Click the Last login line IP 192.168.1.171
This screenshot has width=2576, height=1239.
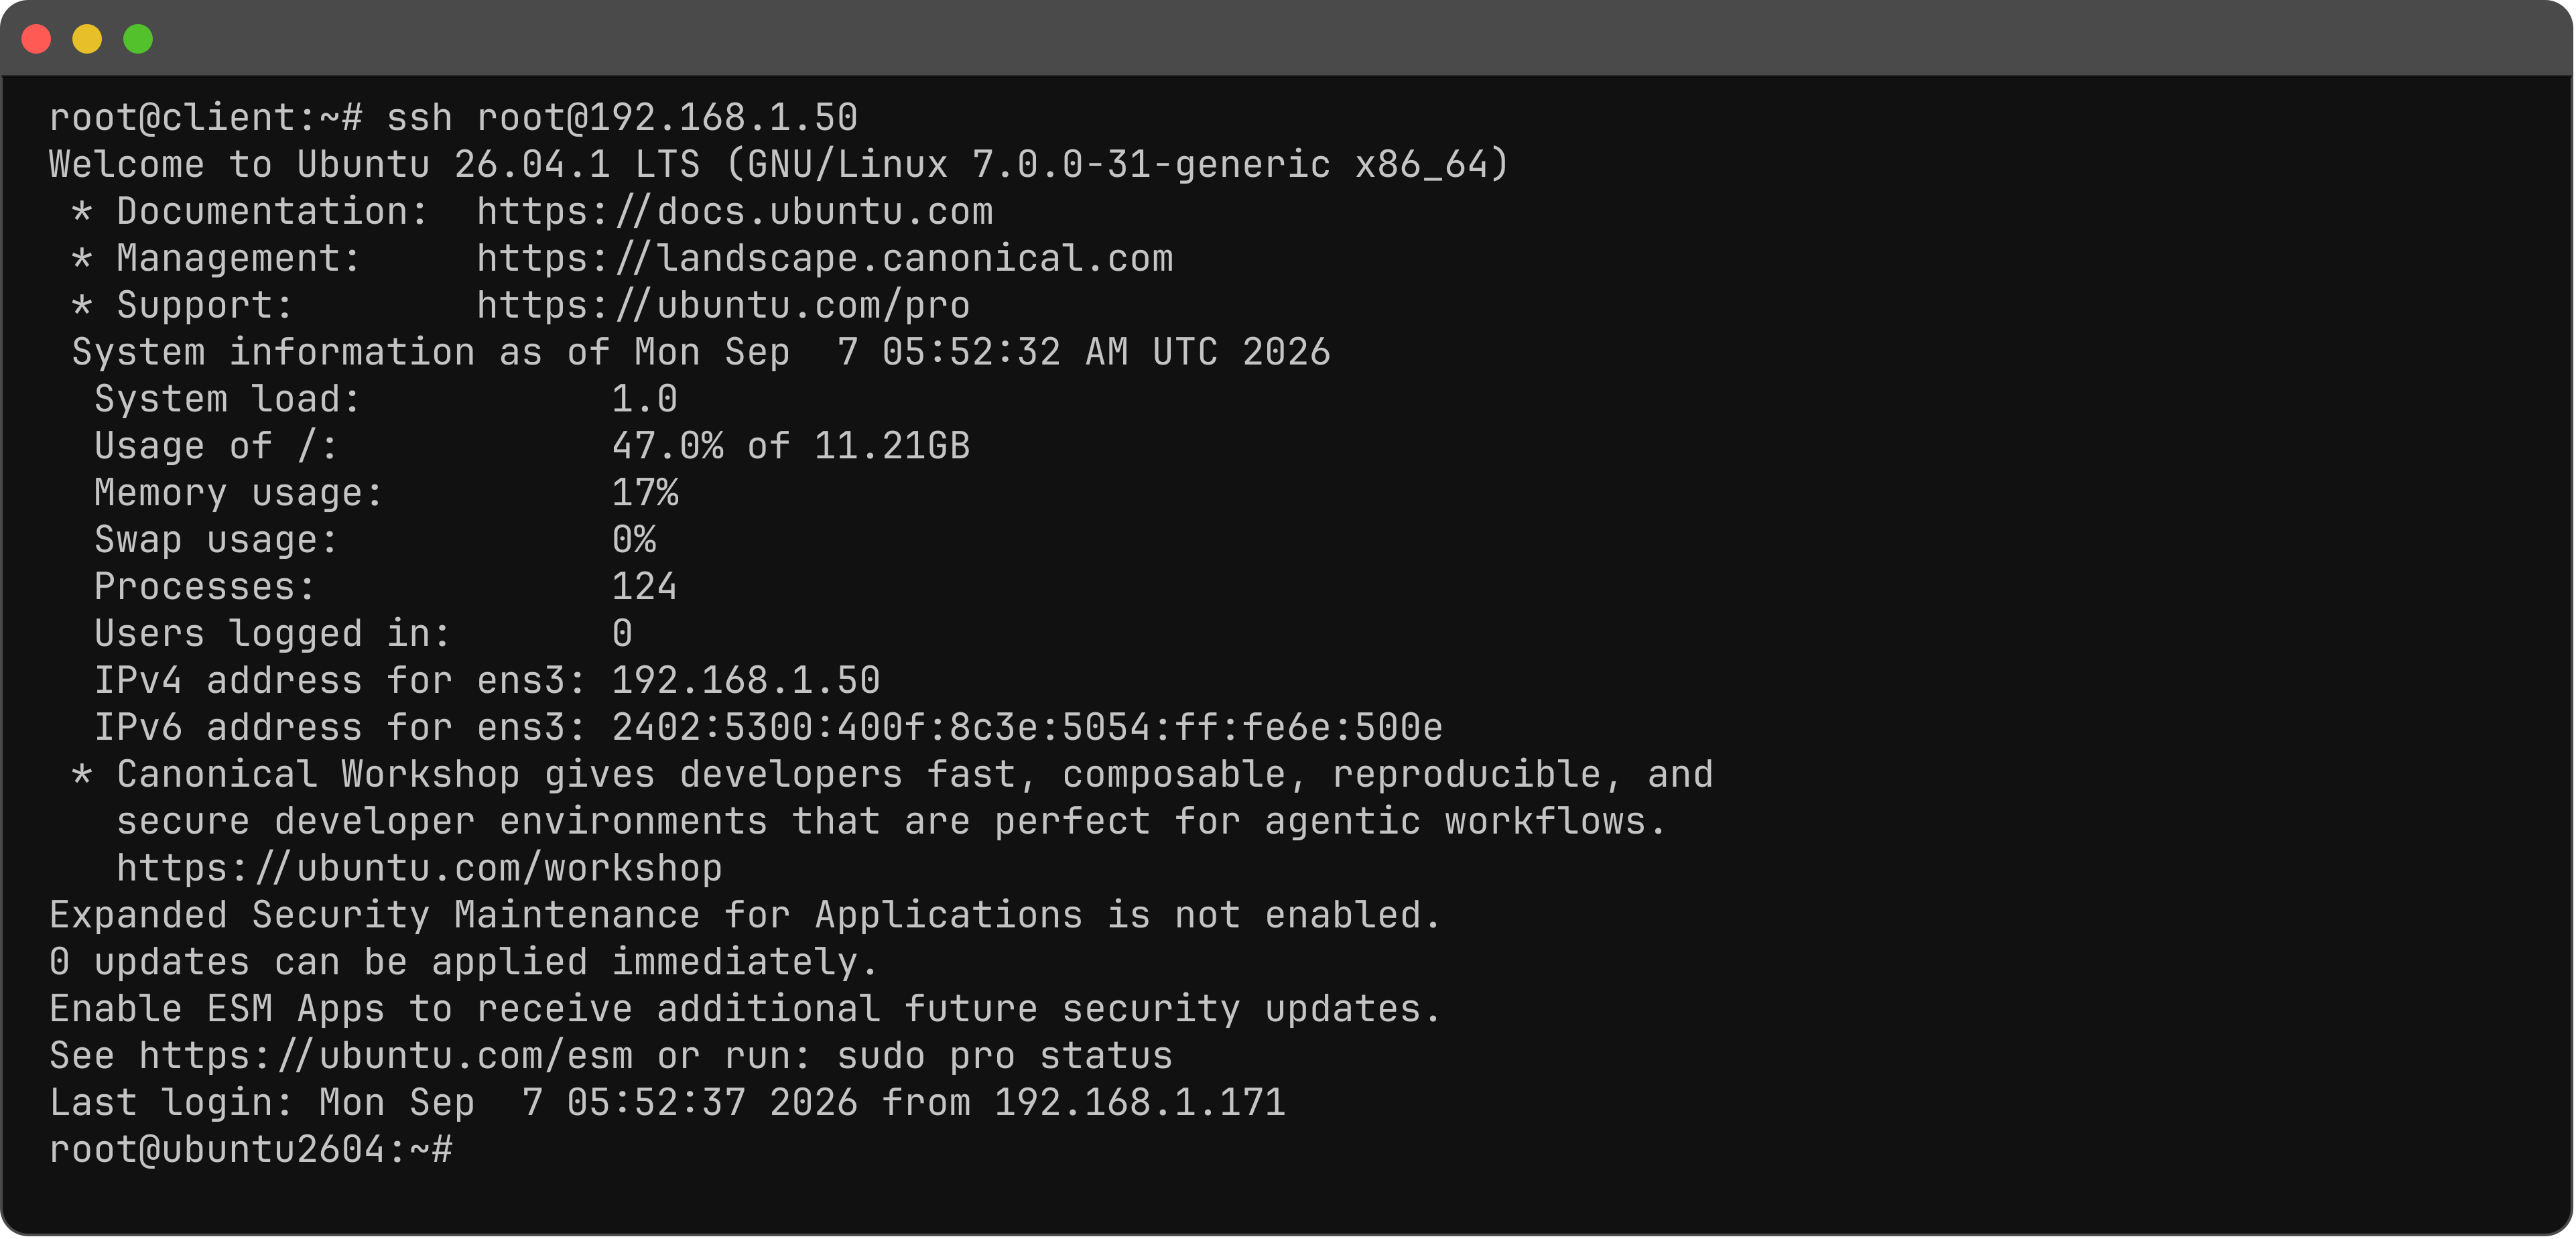pyautogui.click(x=1139, y=1102)
